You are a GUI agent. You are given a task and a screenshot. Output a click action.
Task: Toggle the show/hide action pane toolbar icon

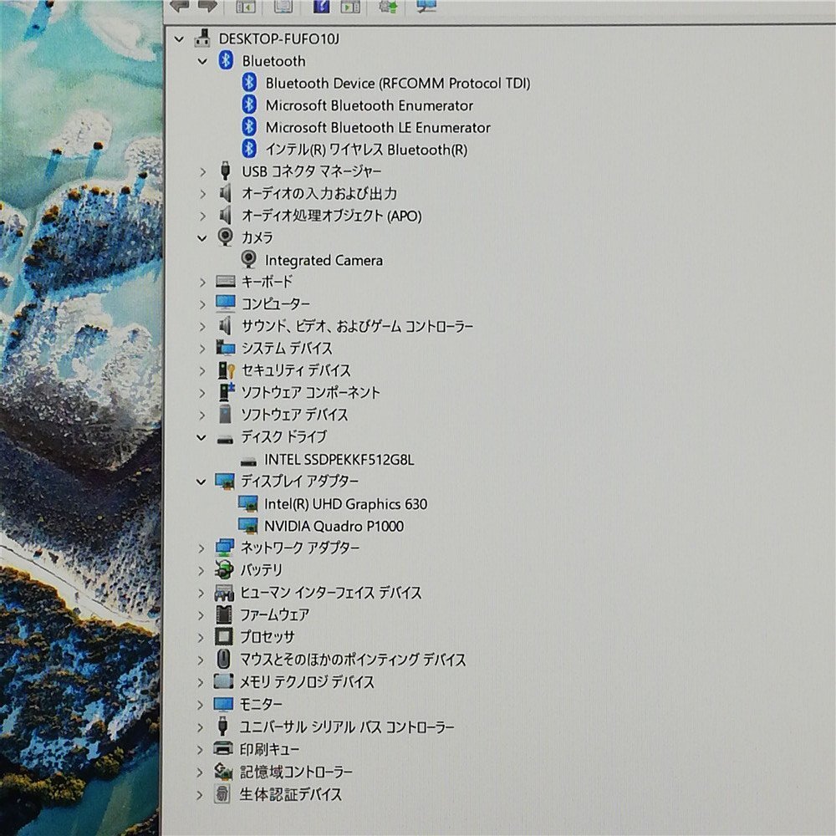pos(350,5)
